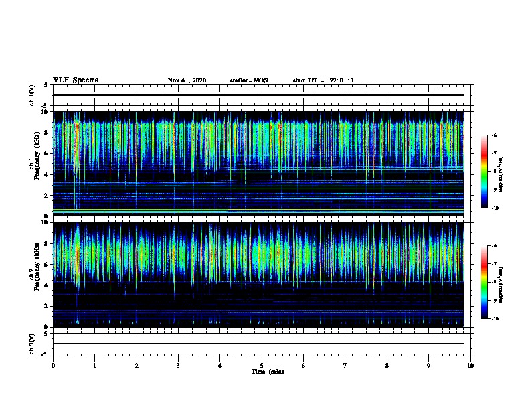Viewport: 530px width, 410px height.
Task: Click time axis tick label "2"
Action: click(137, 365)
